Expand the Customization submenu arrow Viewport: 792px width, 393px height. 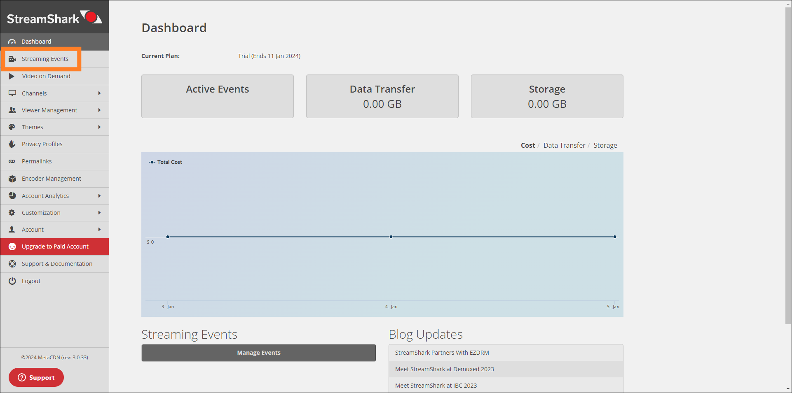tap(99, 213)
